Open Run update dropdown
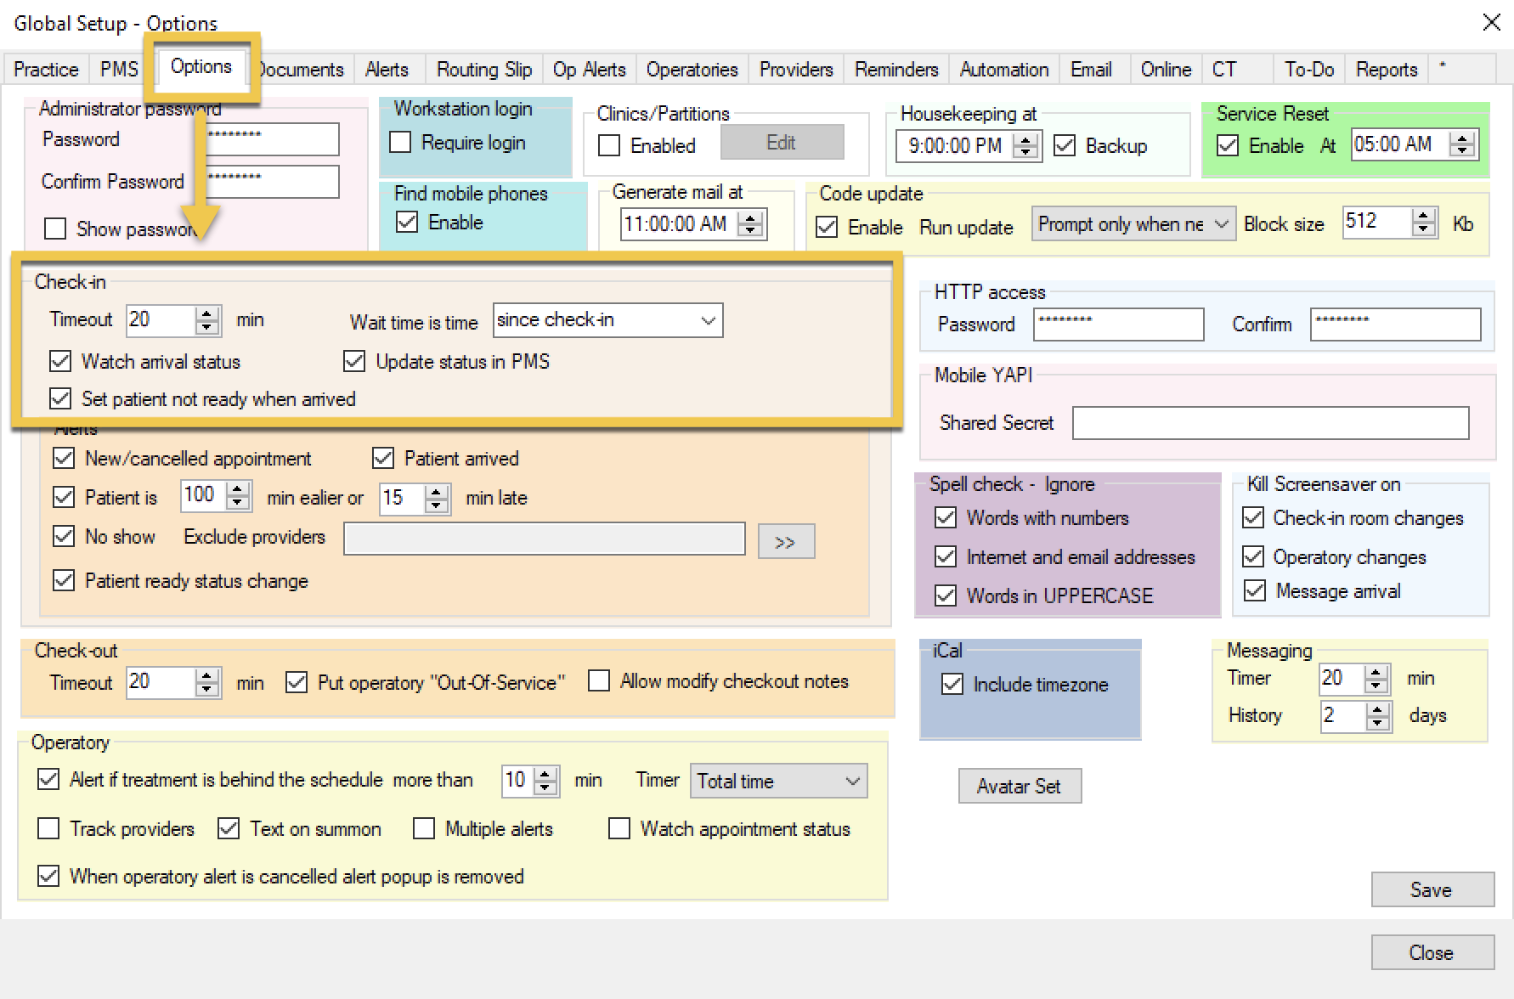 1133,224
